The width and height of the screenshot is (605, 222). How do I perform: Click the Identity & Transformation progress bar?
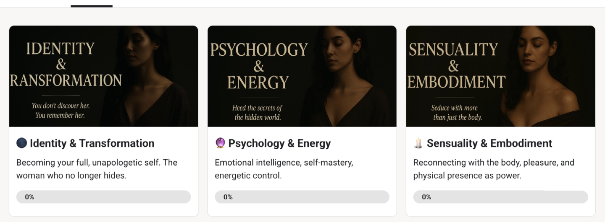103,197
